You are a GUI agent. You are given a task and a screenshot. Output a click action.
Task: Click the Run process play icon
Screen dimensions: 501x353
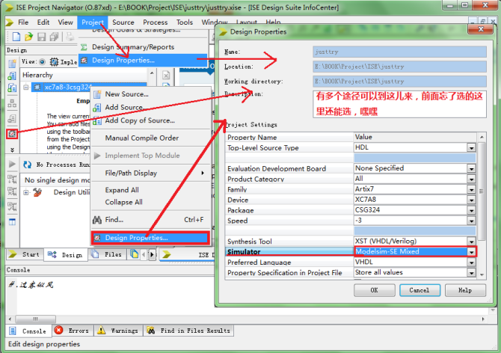(x=12, y=165)
